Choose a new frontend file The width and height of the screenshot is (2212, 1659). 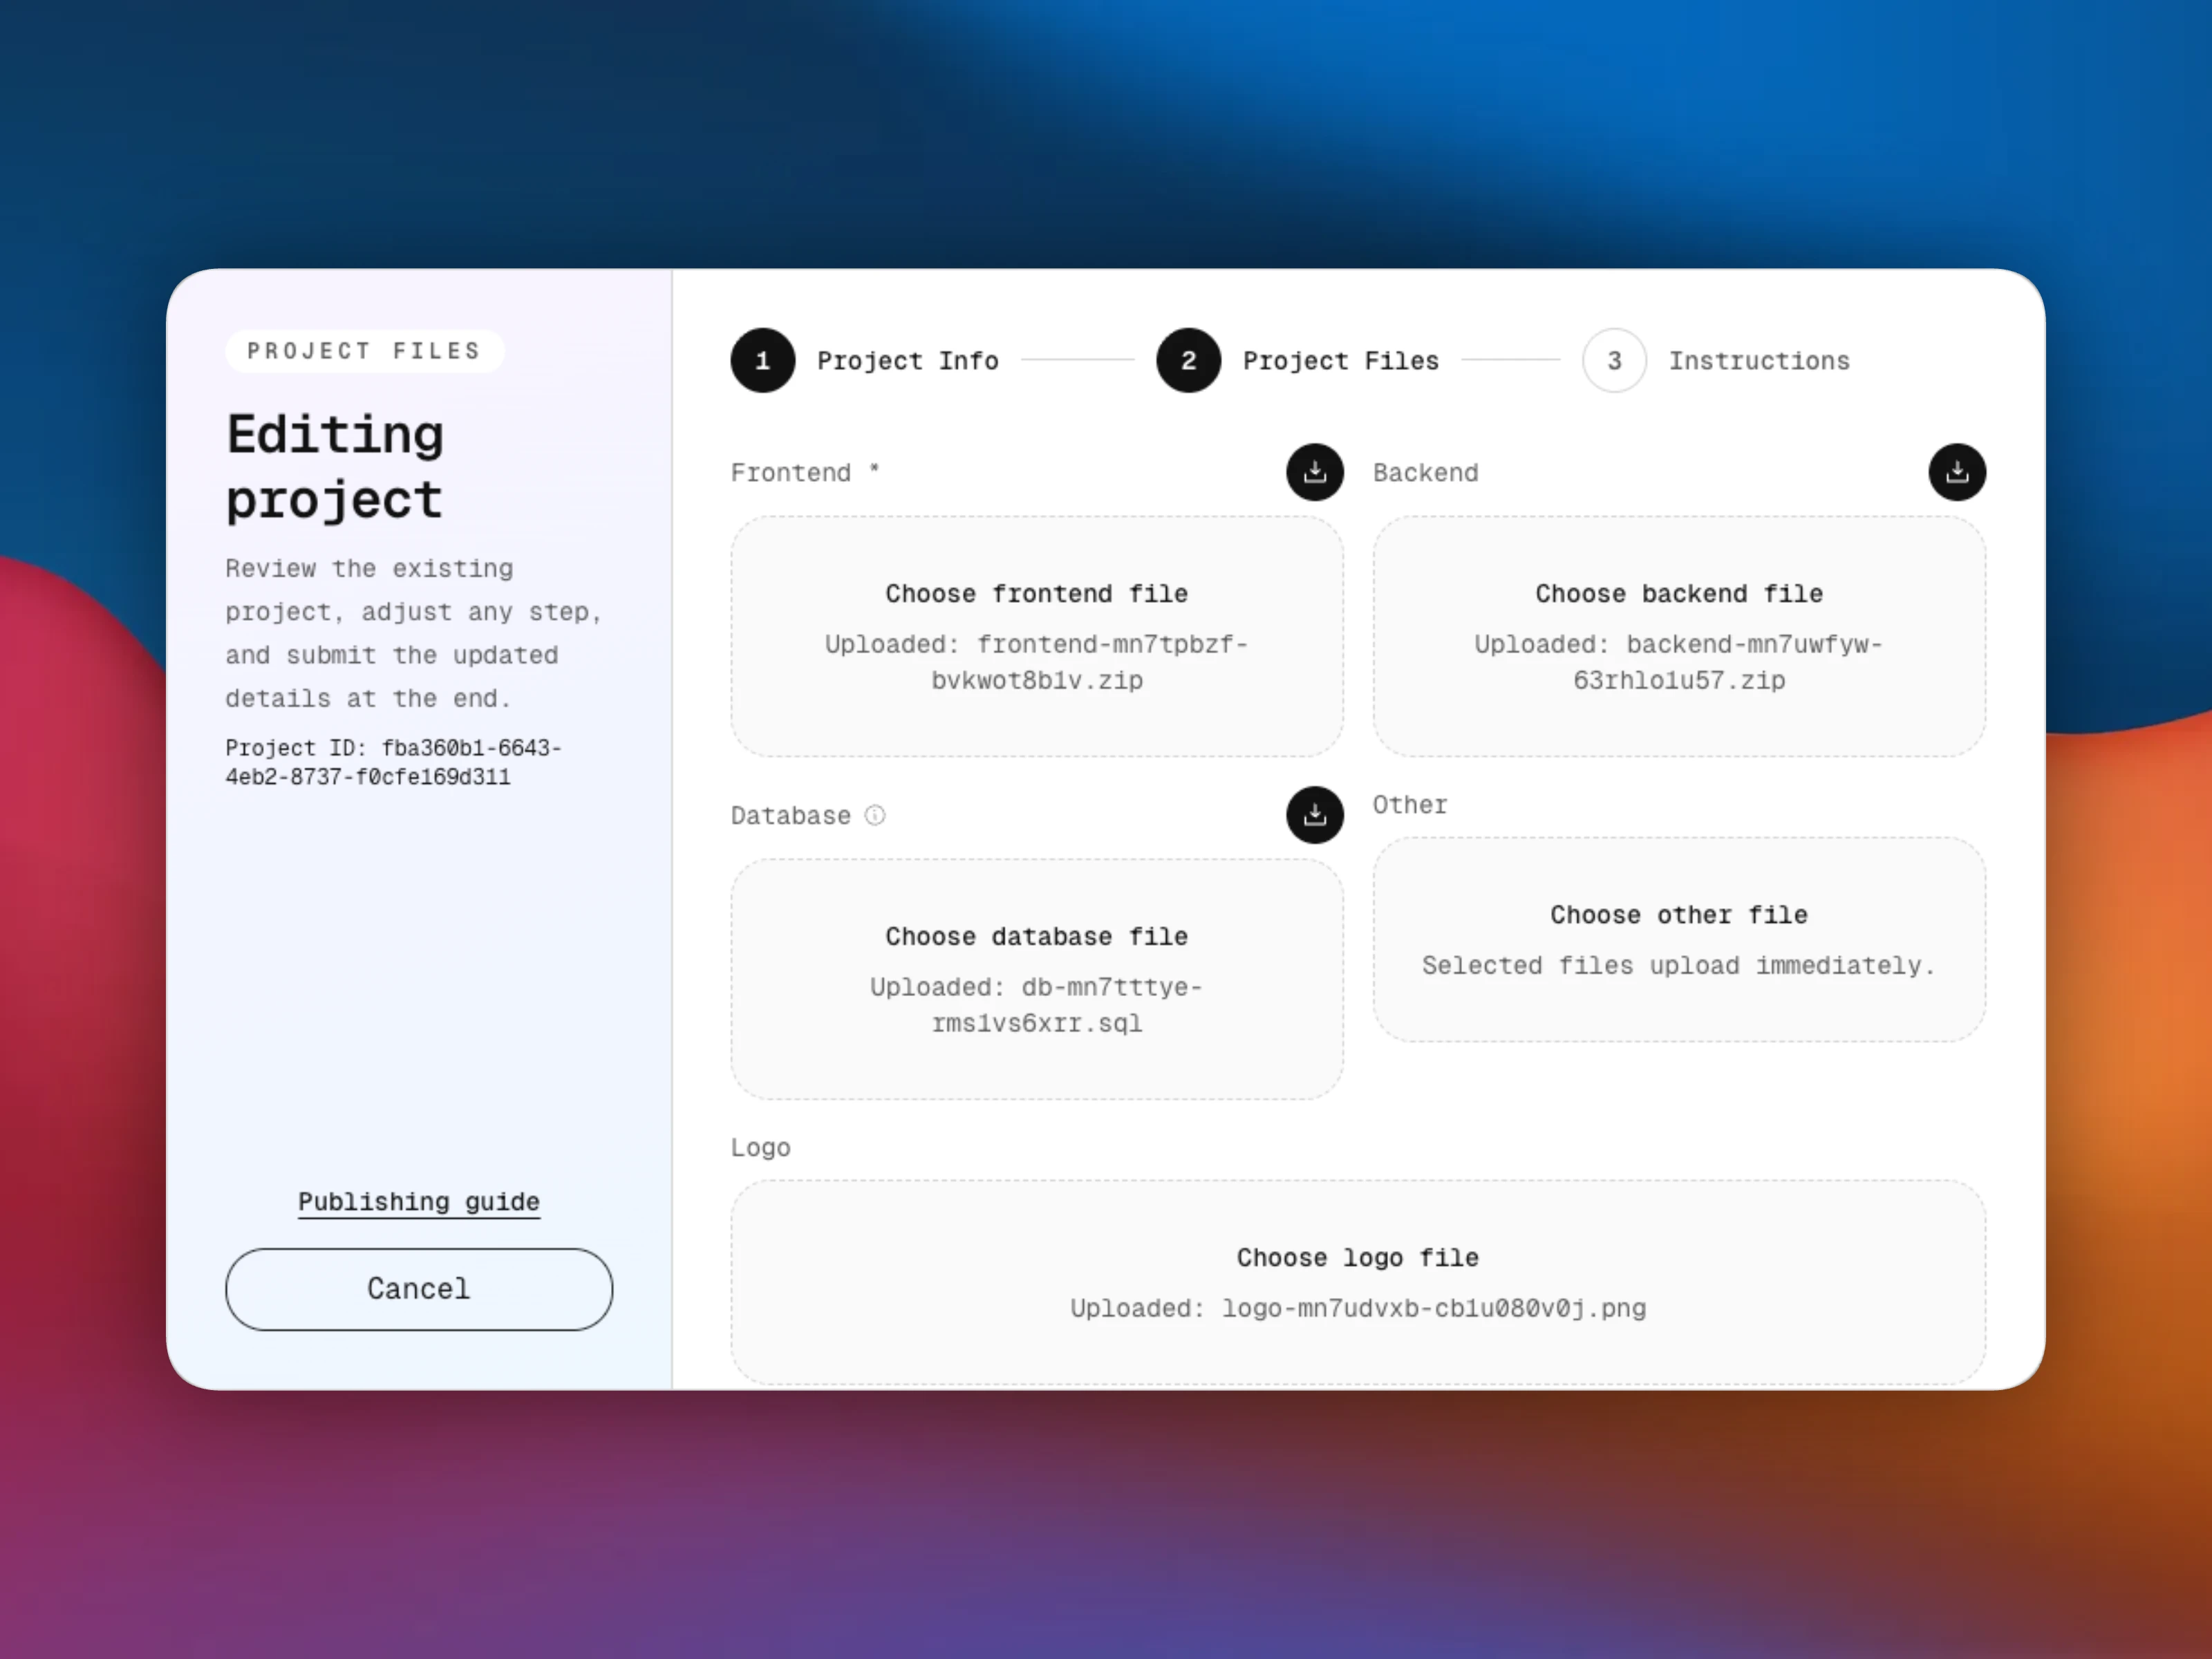[x=1036, y=594]
